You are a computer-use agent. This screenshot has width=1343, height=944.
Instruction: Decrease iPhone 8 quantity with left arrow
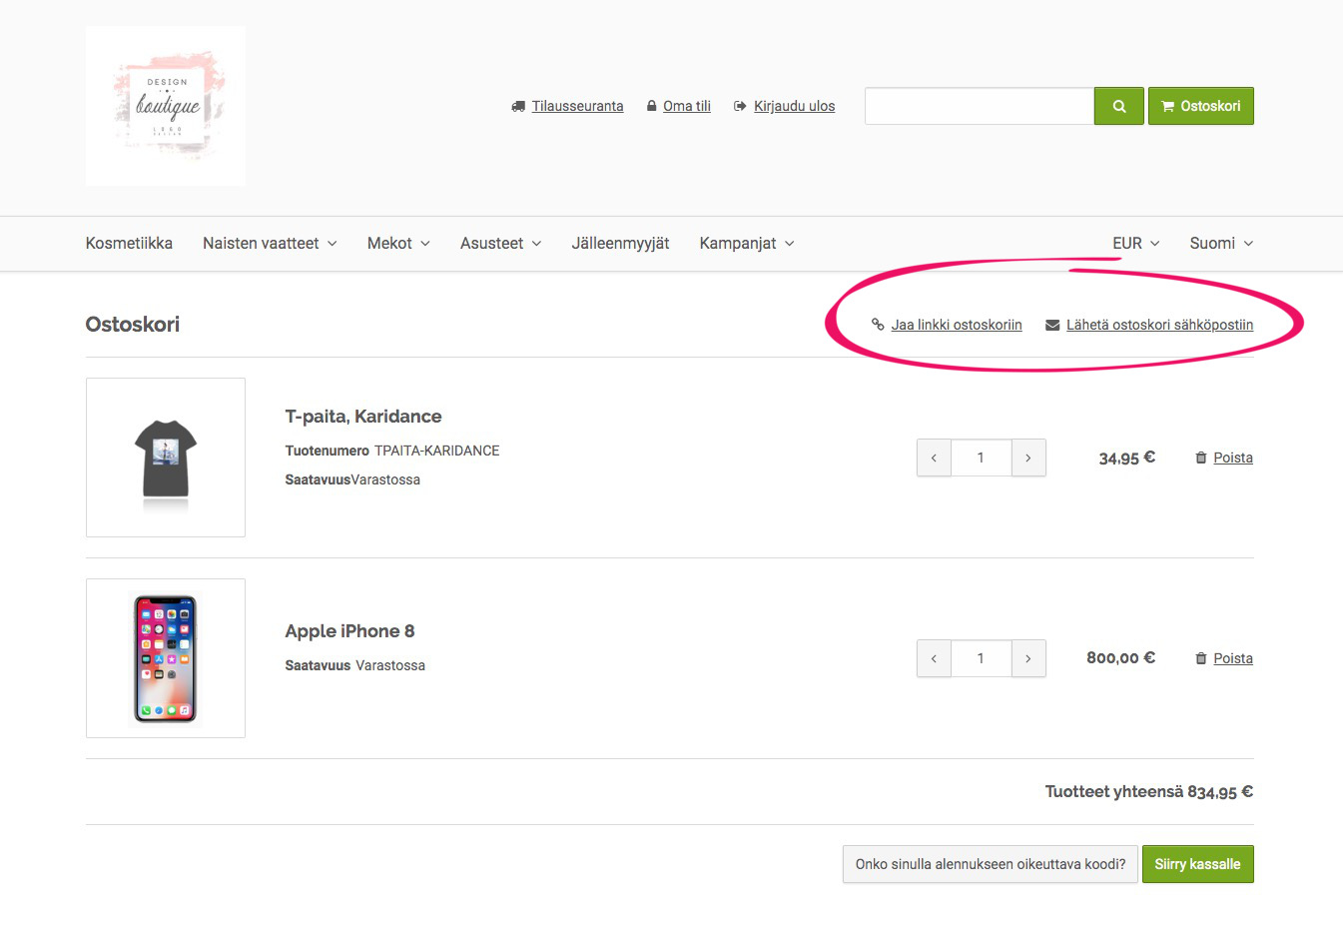[934, 658]
